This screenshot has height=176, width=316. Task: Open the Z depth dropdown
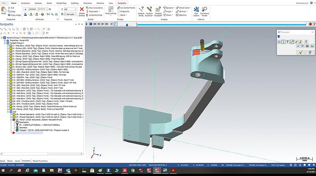[75, 9]
